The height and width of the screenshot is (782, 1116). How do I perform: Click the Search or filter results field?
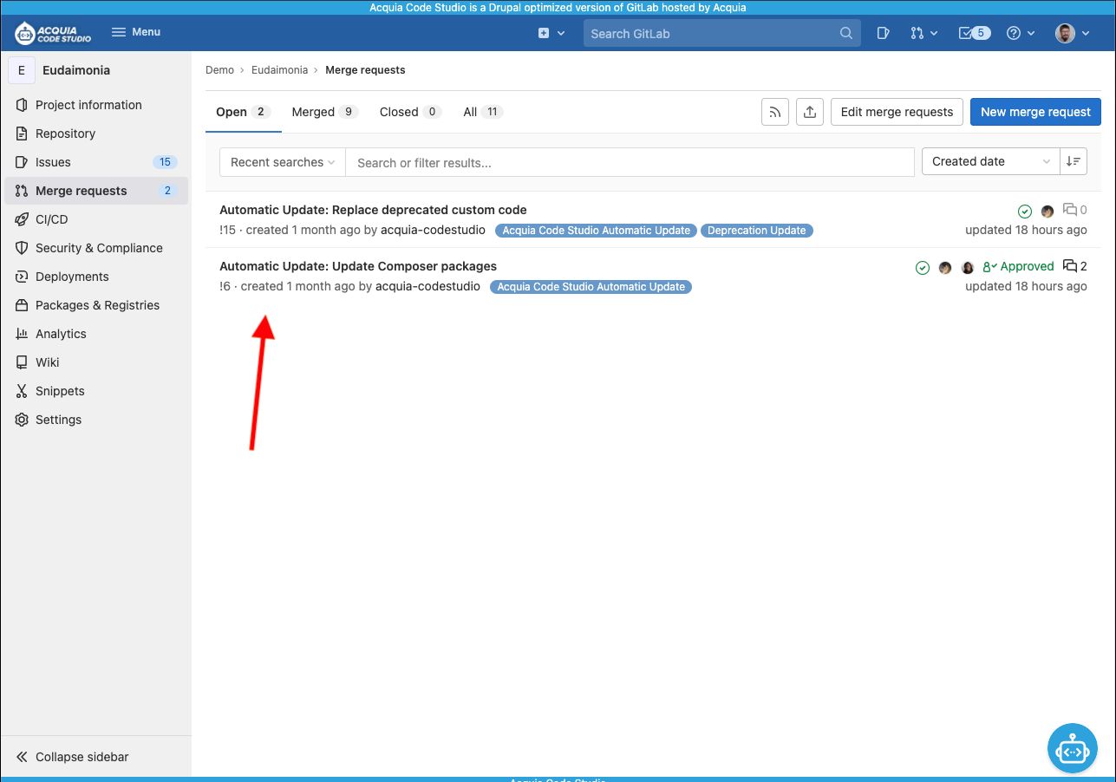[630, 162]
